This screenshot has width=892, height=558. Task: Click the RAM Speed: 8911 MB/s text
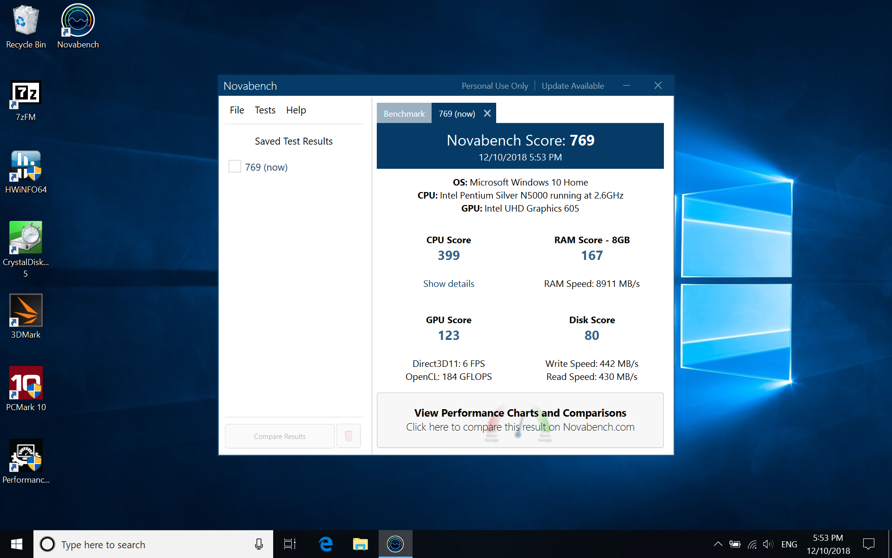point(592,284)
